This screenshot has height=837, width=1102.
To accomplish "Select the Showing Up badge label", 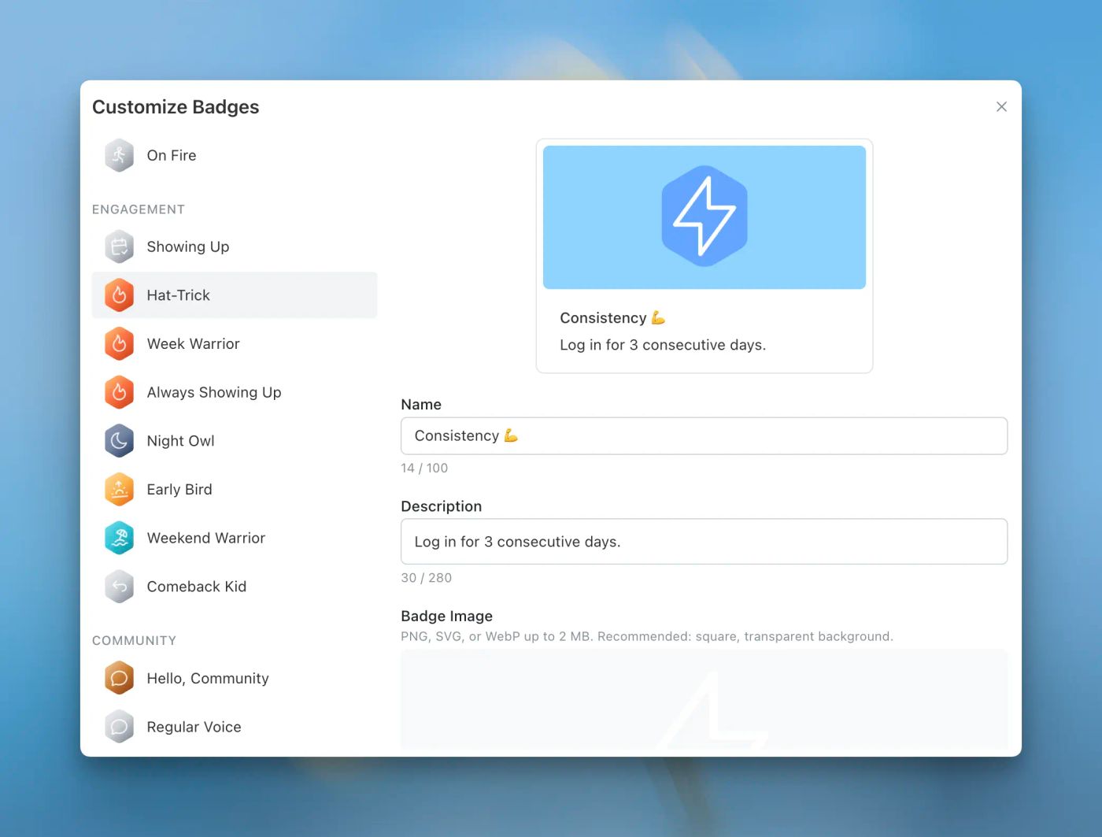I will tap(188, 246).
